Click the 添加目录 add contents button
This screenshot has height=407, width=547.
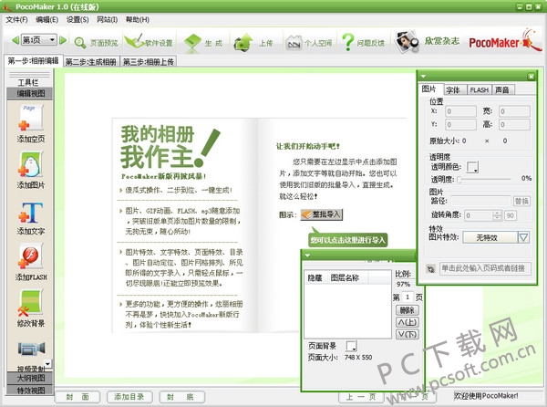(129, 397)
